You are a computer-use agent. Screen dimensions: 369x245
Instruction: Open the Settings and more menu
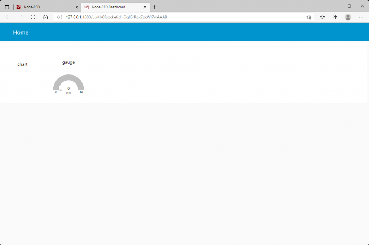pyautogui.click(x=361, y=17)
